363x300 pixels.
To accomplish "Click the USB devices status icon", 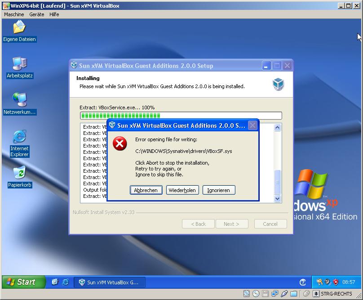I will click(284, 294).
